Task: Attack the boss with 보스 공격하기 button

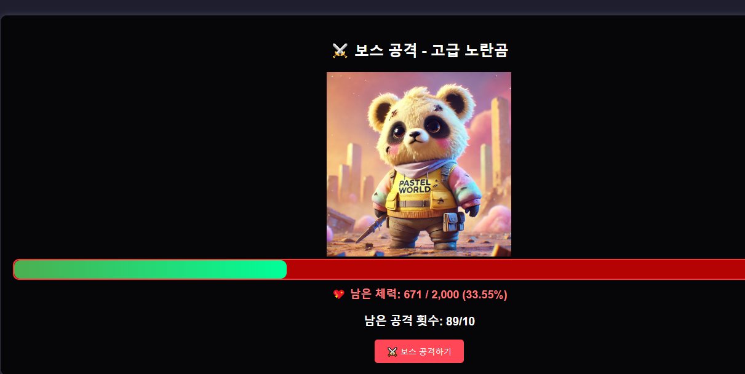Action: click(419, 351)
